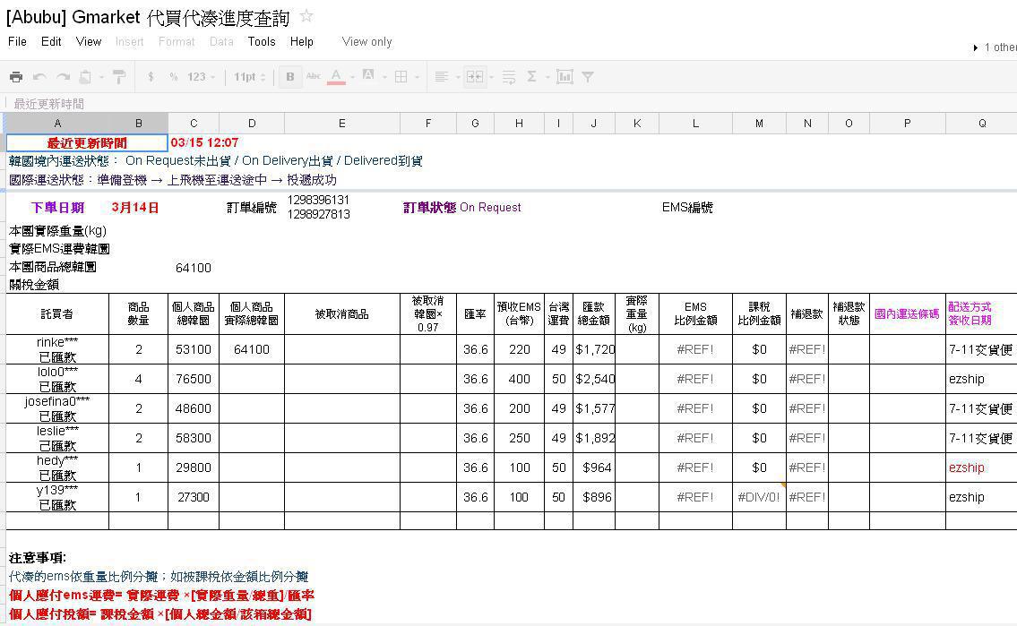
Task: Expand the align dropdown arrow
Action: pos(457,78)
